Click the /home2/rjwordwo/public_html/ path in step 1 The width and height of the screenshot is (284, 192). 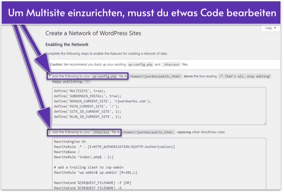pyautogui.click(x=155, y=76)
